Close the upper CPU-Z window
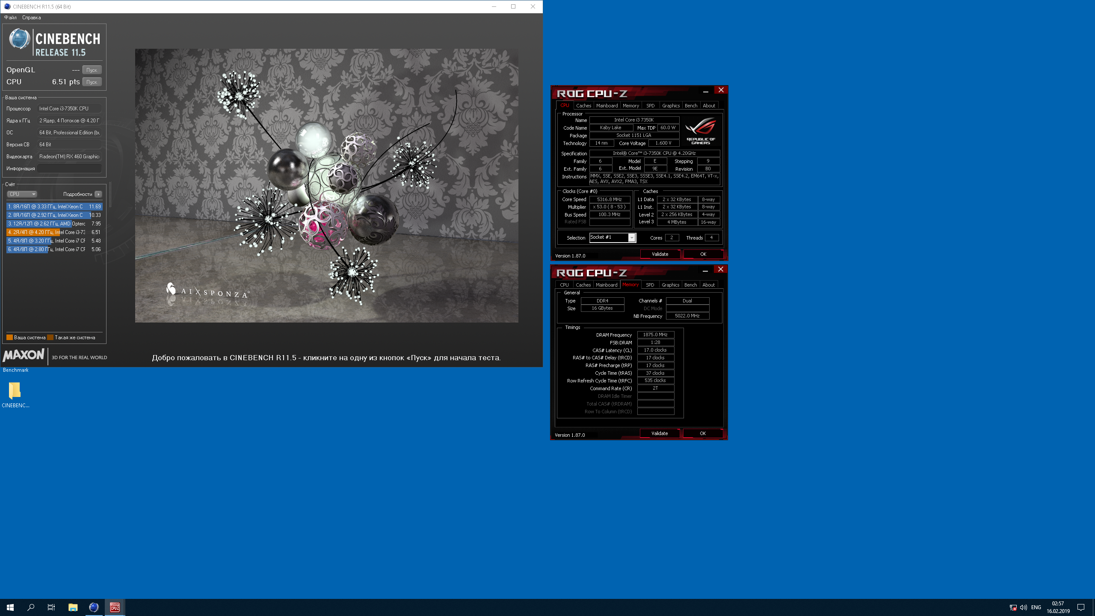 click(721, 90)
